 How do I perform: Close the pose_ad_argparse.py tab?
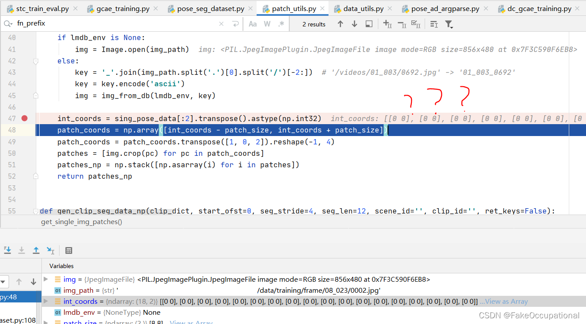tap(486, 8)
